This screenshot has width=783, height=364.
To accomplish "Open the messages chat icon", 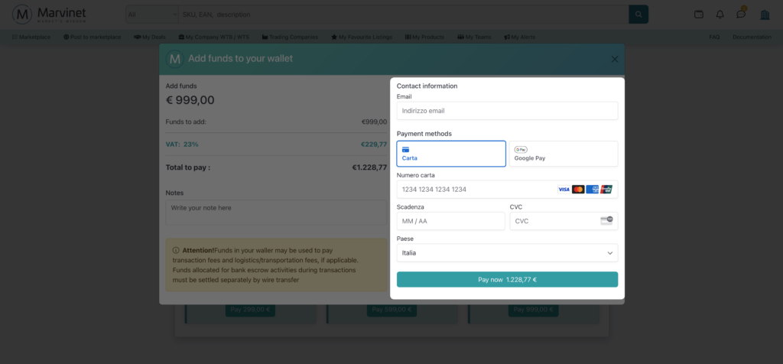I will (741, 15).
